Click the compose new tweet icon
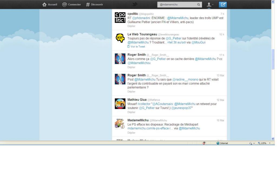This screenshot has width=277, height=173. pyautogui.click(x=223, y=4)
